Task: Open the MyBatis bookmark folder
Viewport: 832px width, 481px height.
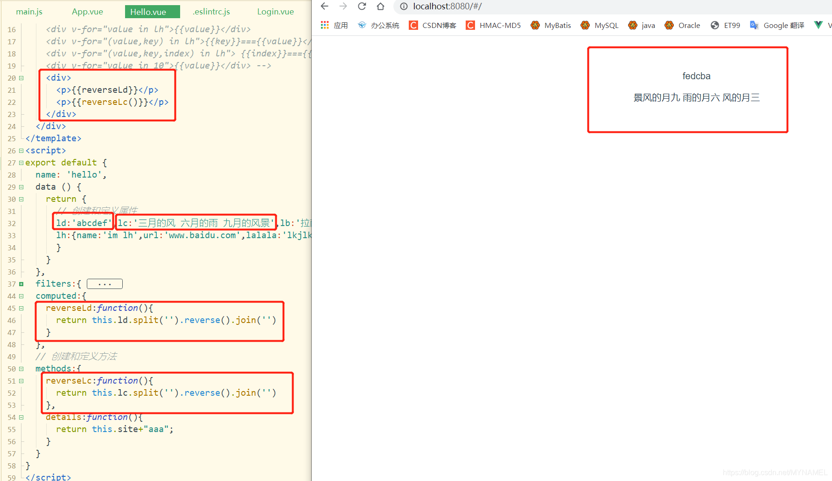Action: coord(551,25)
